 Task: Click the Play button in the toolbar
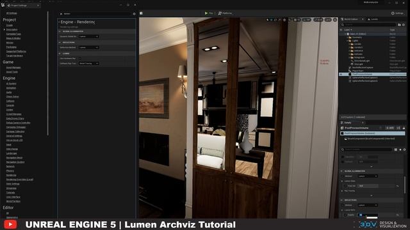pos(209,13)
